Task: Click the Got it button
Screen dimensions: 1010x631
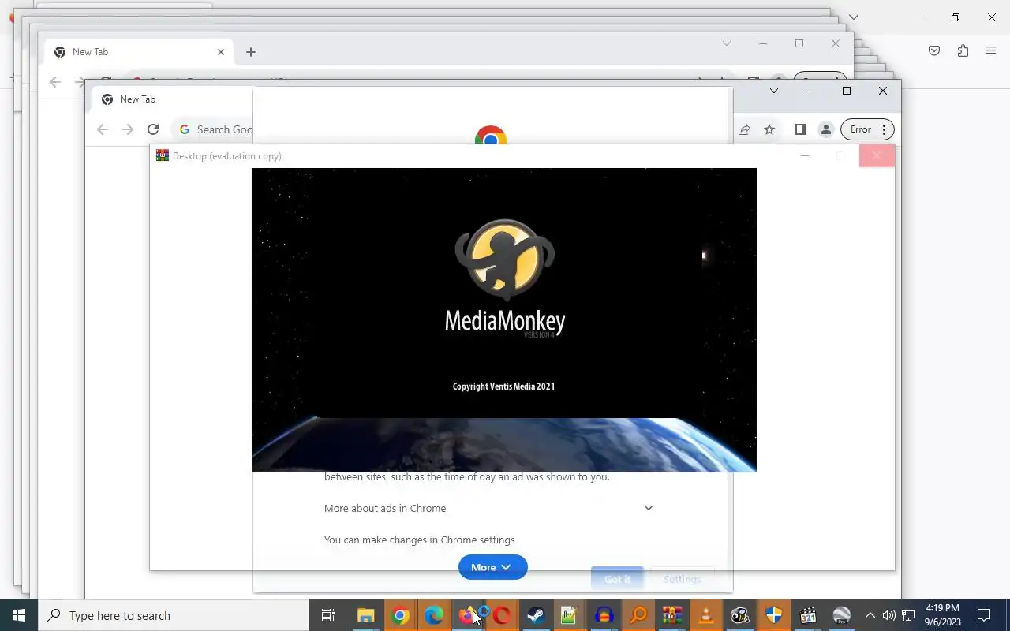Action: point(617,579)
